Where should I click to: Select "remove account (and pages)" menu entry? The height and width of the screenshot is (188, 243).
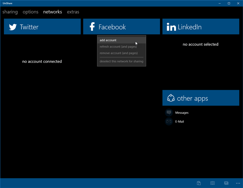119,53
